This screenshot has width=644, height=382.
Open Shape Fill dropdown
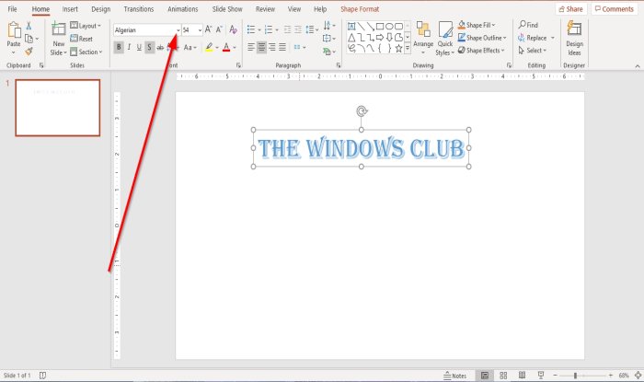pyautogui.click(x=477, y=25)
